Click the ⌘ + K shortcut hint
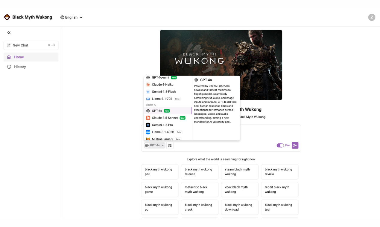 [x=51, y=45]
